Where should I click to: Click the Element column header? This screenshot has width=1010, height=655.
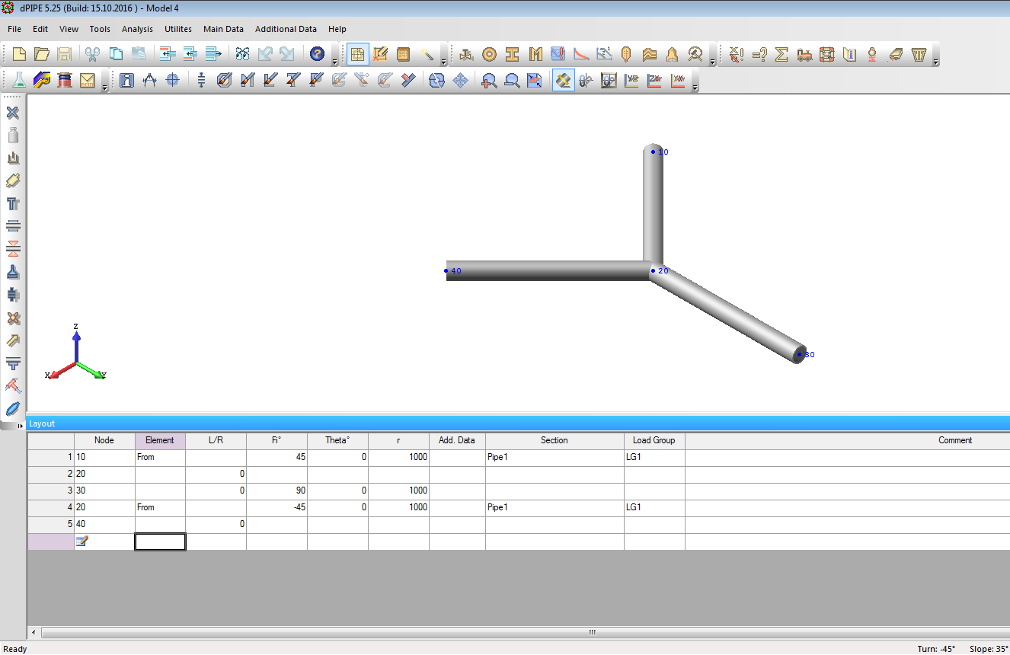coord(160,440)
